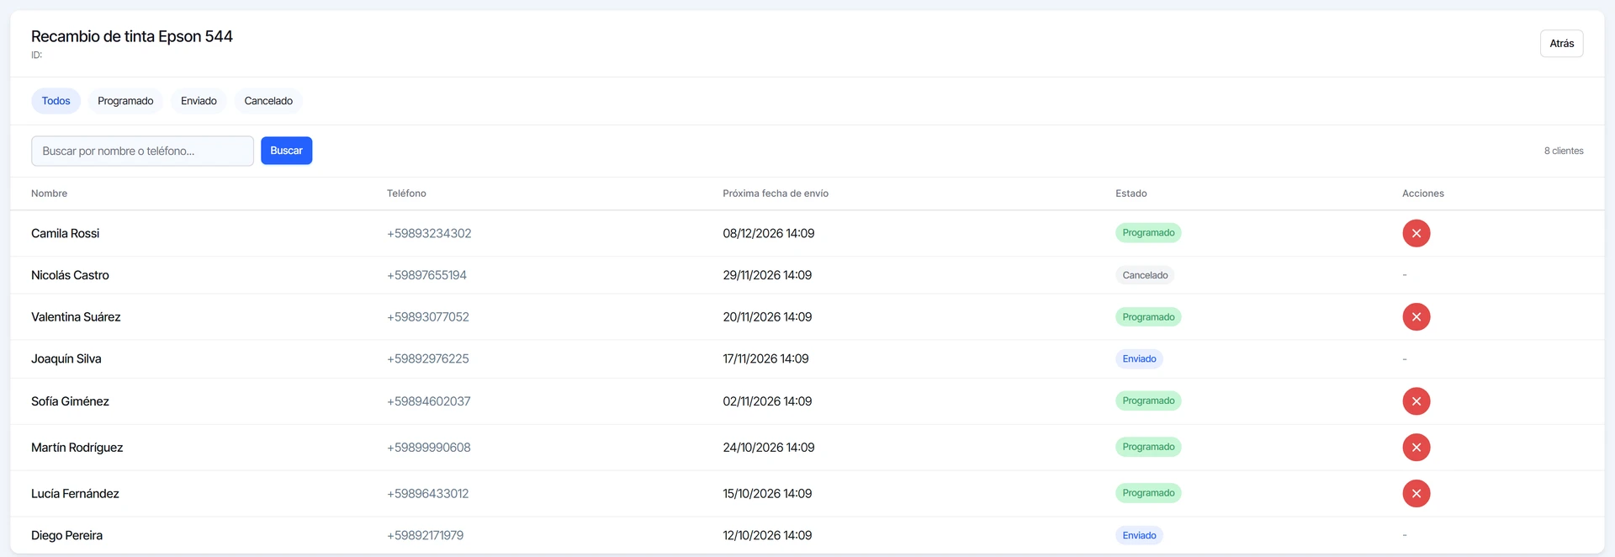Show only Enviado customers
The width and height of the screenshot is (1615, 557).
click(x=199, y=101)
